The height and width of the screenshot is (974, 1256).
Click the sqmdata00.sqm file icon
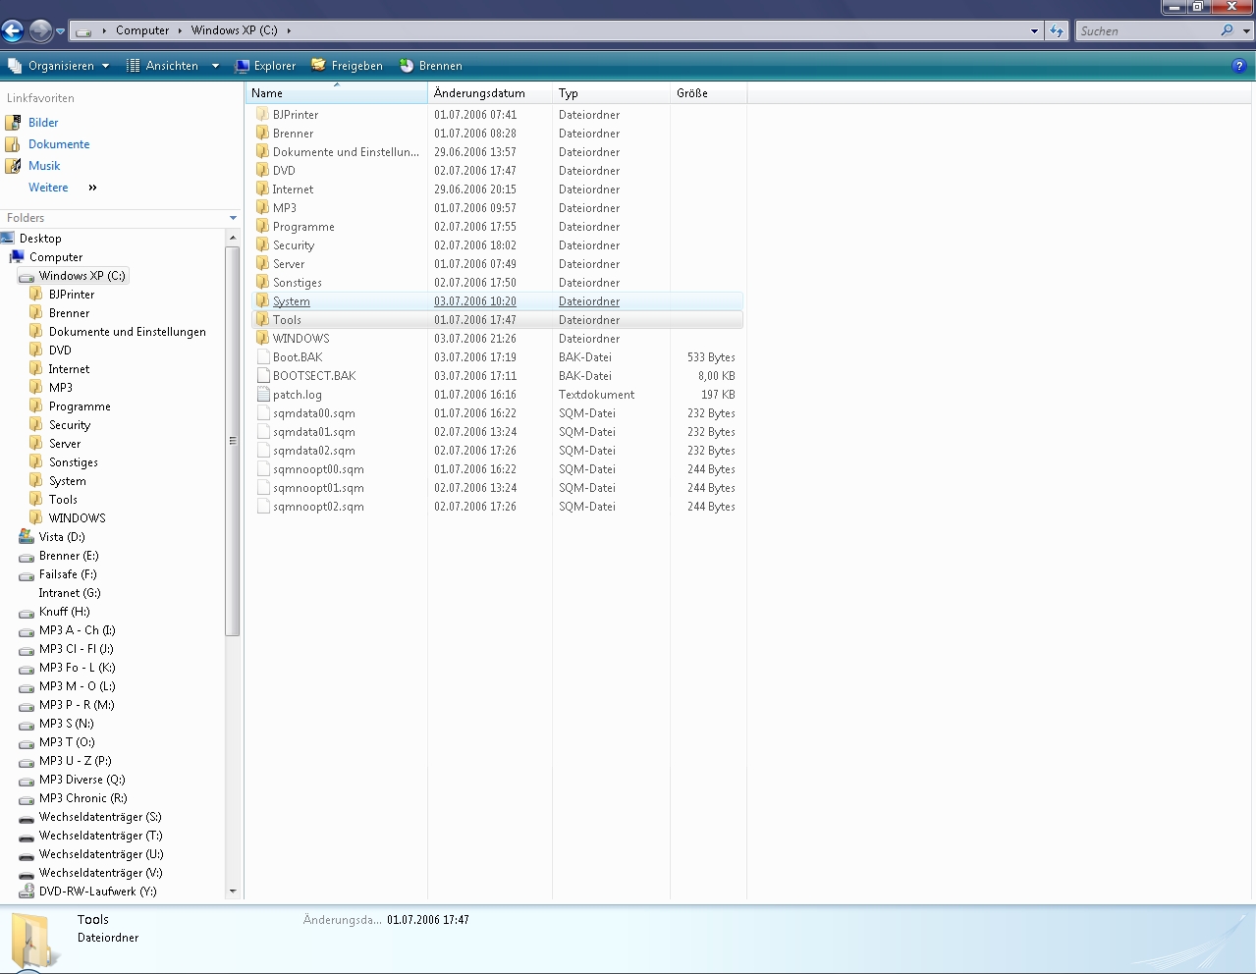[x=263, y=412]
